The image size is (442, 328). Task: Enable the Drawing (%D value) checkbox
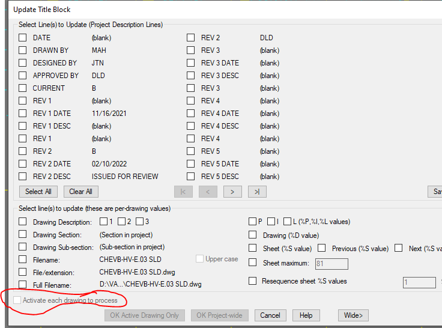click(x=253, y=235)
